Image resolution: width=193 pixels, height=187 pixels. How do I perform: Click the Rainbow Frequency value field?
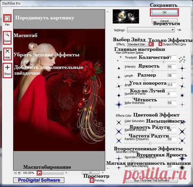pyautogui.click(x=172, y=139)
